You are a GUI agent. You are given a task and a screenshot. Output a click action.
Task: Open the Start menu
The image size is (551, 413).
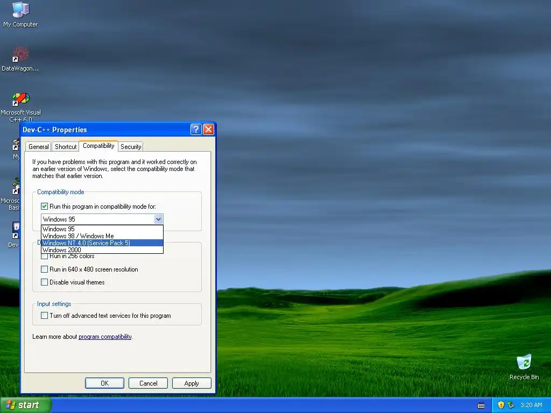coord(26,405)
